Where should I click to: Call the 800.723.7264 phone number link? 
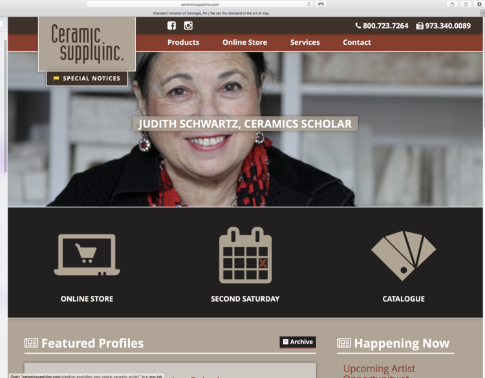point(382,26)
